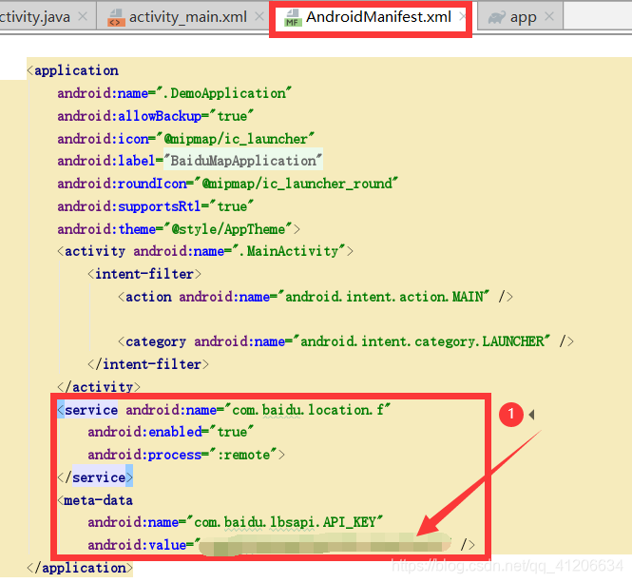
Task: Click the opening intent-filter tag
Action: point(144,274)
